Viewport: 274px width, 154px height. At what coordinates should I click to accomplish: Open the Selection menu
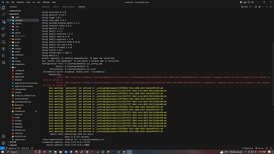point(20,2)
